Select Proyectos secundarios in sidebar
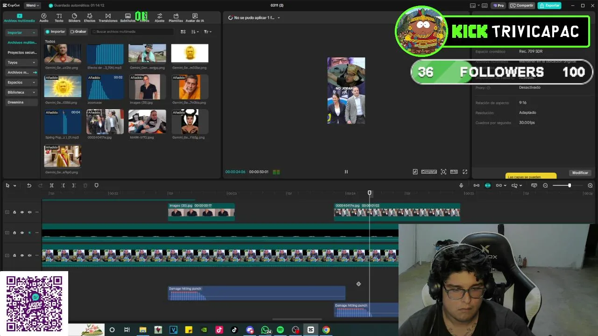The height and width of the screenshot is (336, 598). pos(21,52)
